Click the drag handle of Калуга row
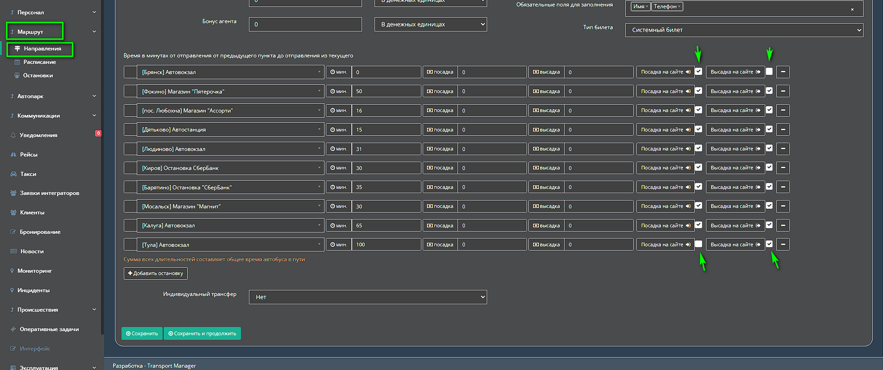 (130, 226)
